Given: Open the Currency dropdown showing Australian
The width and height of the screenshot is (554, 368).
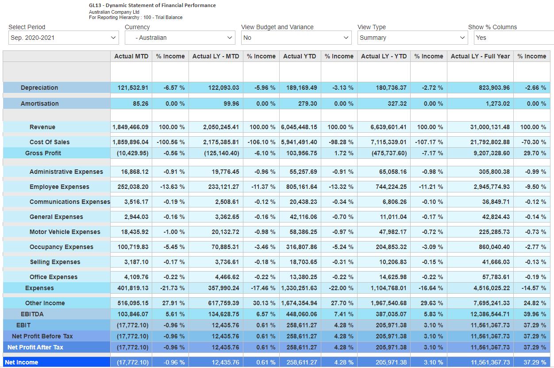Looking at the screenshot, I should coord(180,38).
